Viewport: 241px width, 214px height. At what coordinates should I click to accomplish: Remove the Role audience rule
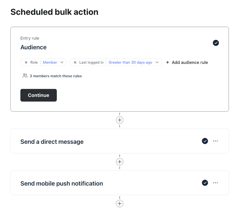tap(26, 62)
